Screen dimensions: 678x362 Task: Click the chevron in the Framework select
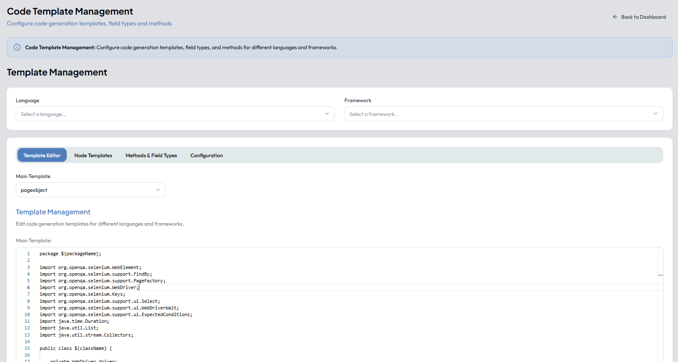tap(655, 114)
